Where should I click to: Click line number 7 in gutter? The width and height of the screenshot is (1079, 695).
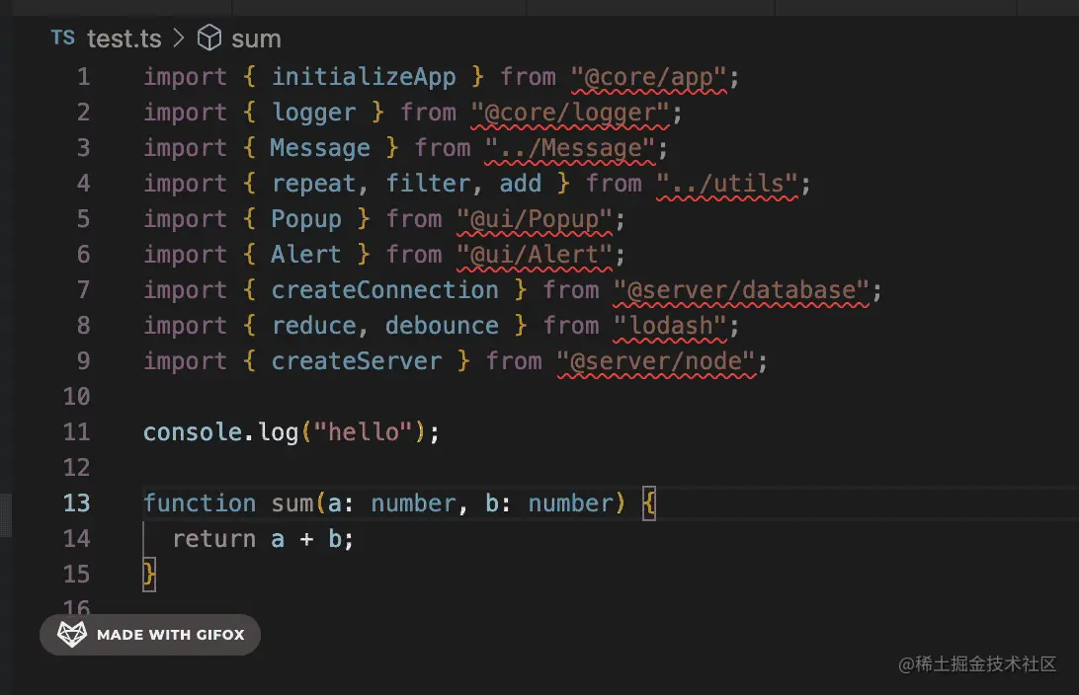click(x=83, y=289)
